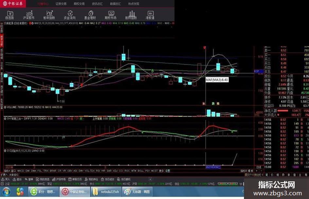Select the MCST indicator tab
The width and height of the screenshot is (309, 199).
click(x=154, y=171)
